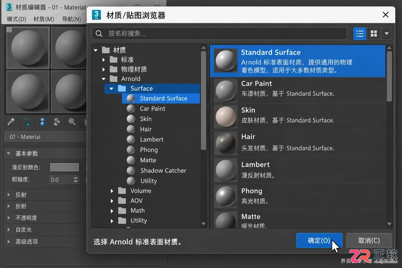Click the striped Hair thumbnail in results list
The height and width of the screenshot is (268, 402).
pos(226,143)
